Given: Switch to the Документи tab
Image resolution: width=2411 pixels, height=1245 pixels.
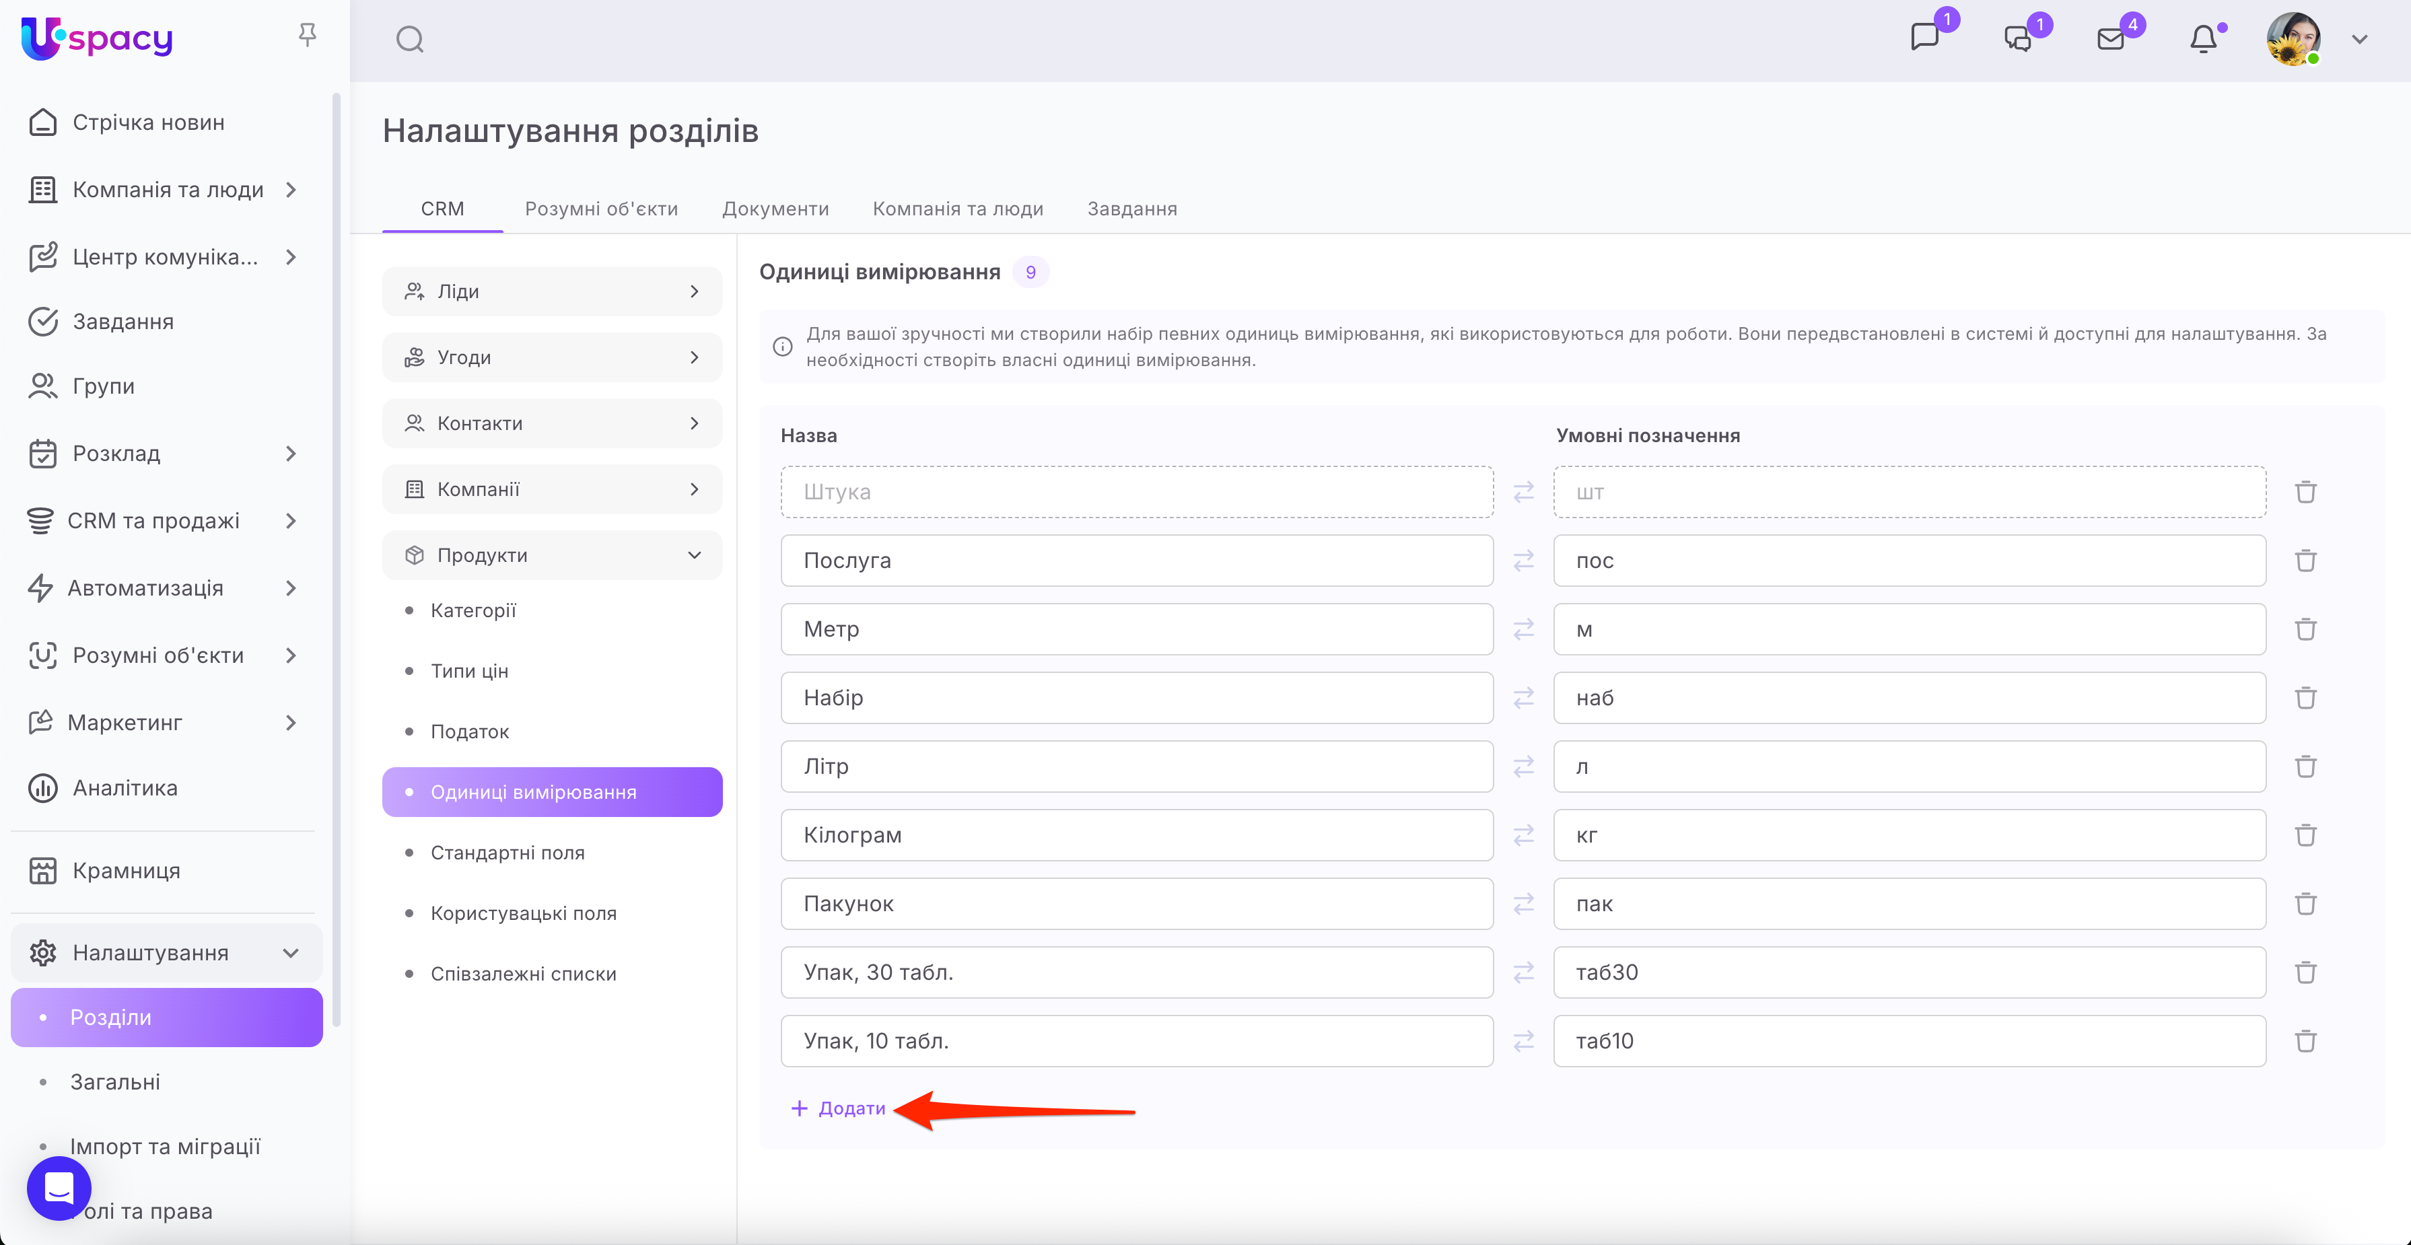Looking at the screenshot, I should tap(775, 209).
